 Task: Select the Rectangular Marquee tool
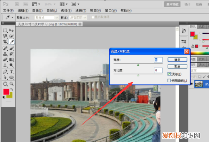click(5, 31)
